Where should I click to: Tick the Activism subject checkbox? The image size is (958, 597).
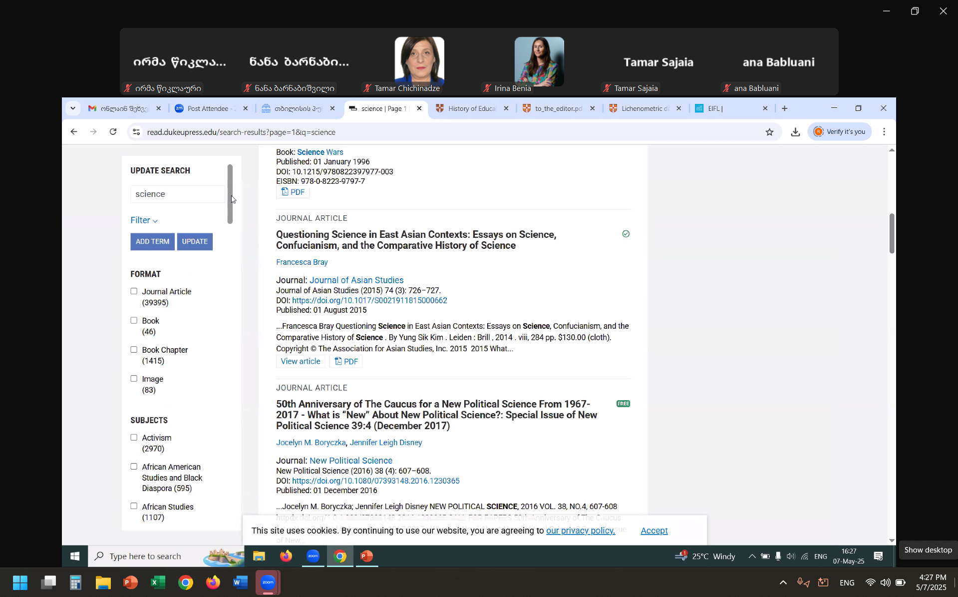[134, 438]
